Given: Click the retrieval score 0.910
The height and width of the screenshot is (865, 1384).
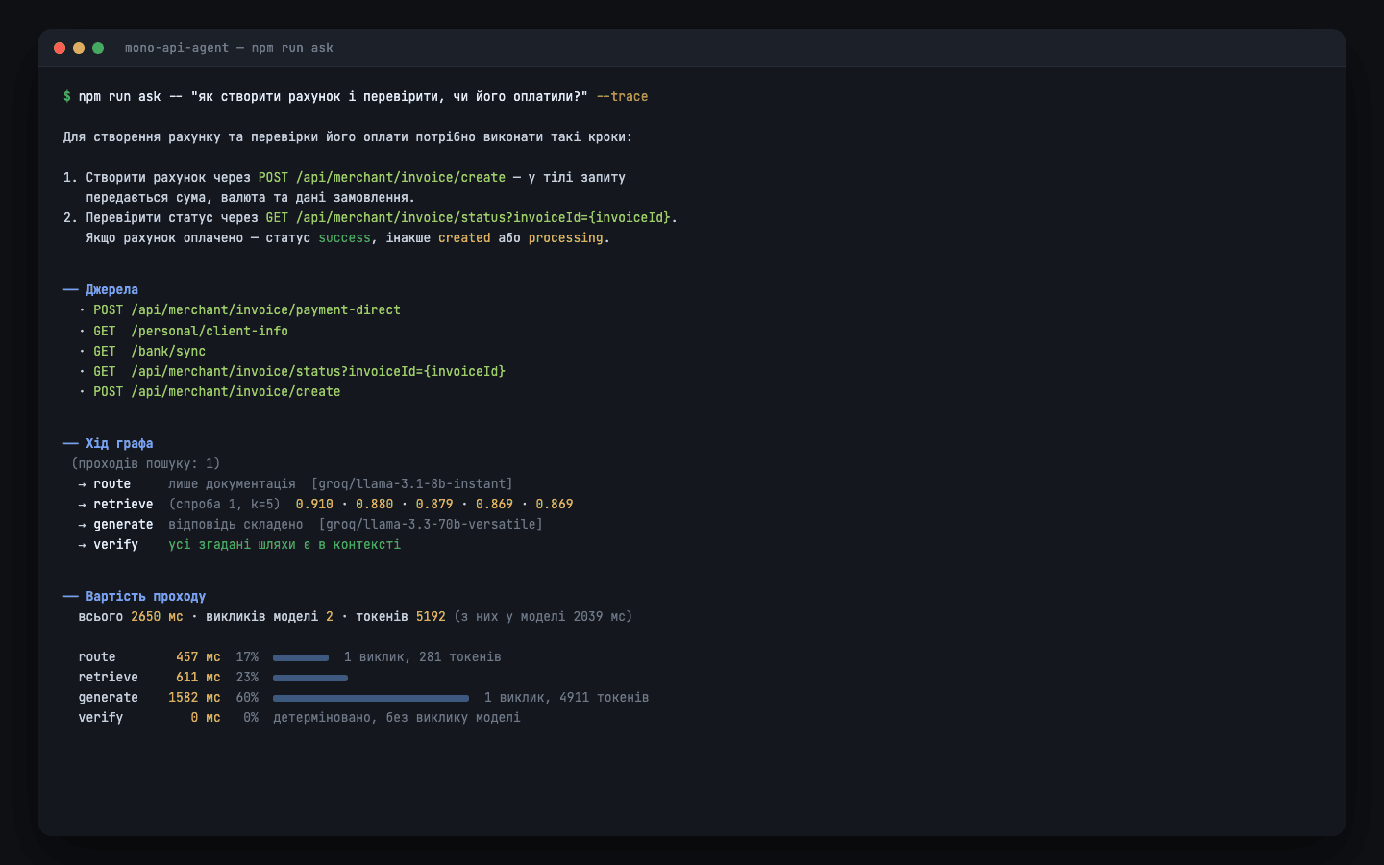Looking at the screenshot, I should (314, 505).
